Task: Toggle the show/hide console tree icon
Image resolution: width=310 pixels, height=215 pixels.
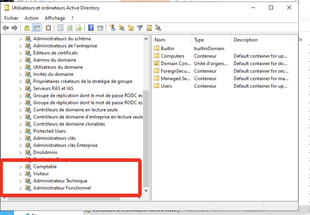Action: (36, 28)
